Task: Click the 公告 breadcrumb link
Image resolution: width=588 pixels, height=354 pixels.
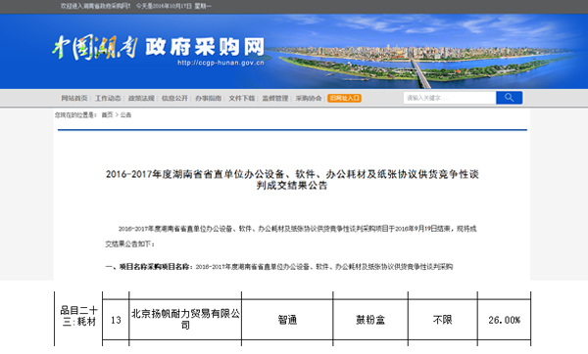Action: (x=125, y=114)
